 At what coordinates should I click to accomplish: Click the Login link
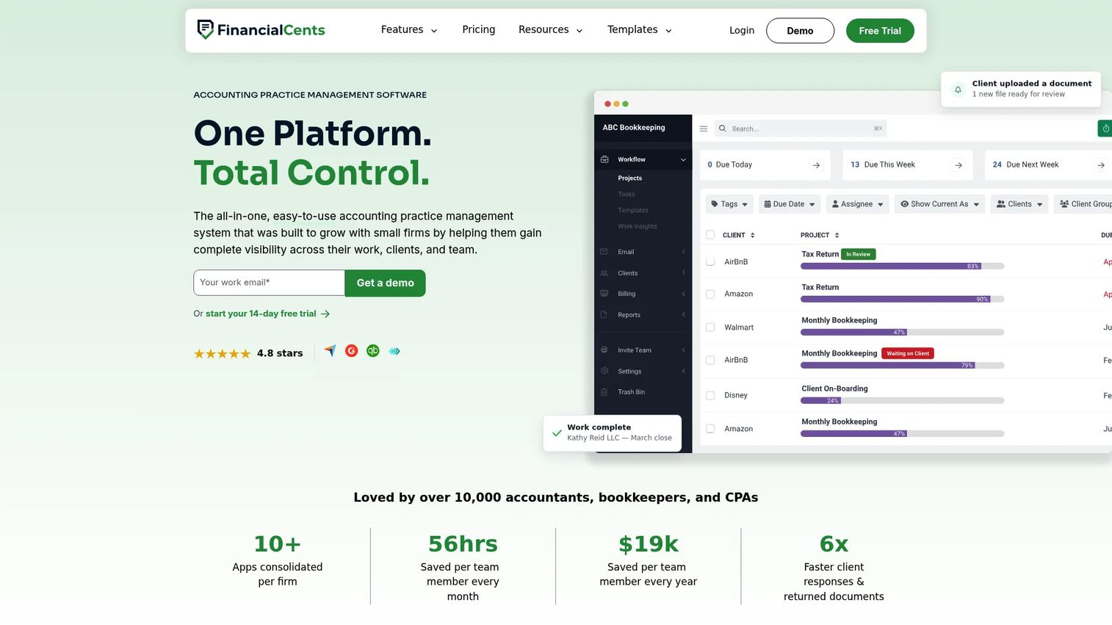[742, 31]
